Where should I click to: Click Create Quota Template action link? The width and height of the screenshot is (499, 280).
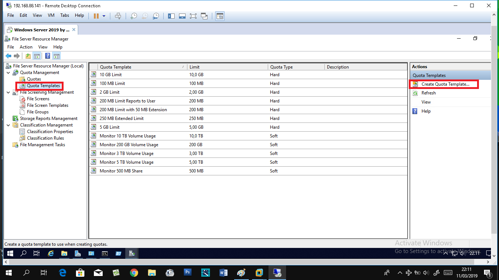(x=445, y=84)
